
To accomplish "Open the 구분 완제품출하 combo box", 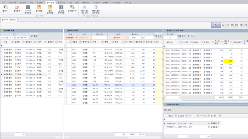I will (x=71, y=38).
